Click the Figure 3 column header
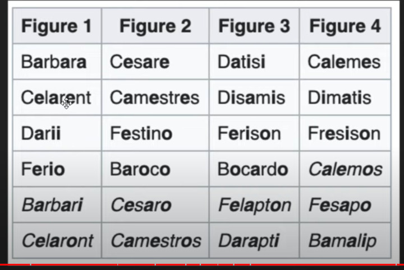The width and height of the screenshot is (404, 270). (254, 26)
